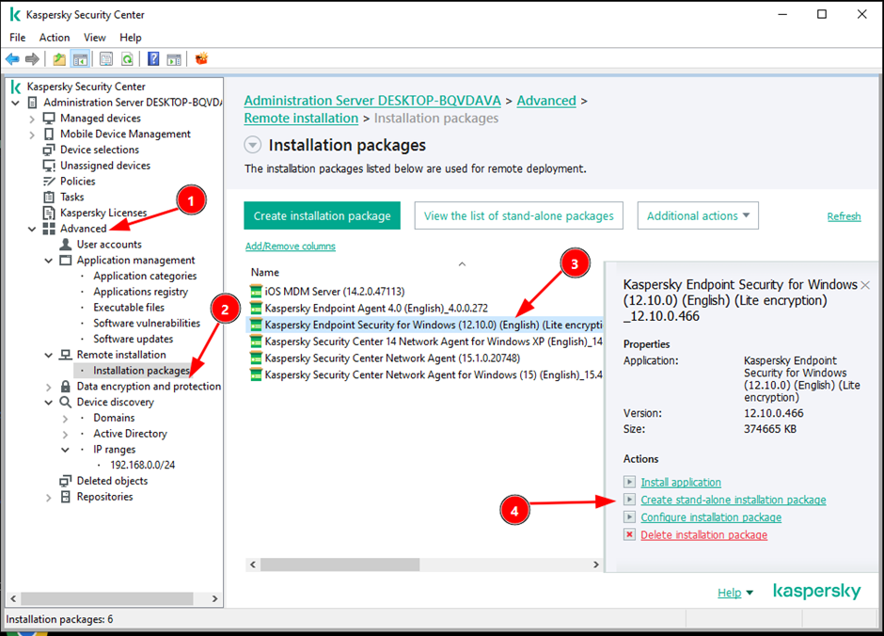Toggle the Show/Hide console tree icon

coord(81,58)
